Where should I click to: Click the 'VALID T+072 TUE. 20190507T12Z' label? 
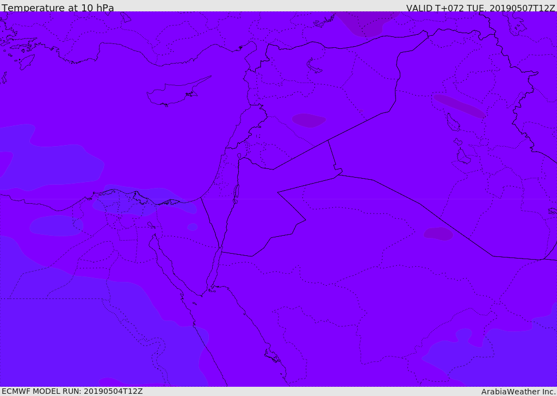[x=481, y=8]
